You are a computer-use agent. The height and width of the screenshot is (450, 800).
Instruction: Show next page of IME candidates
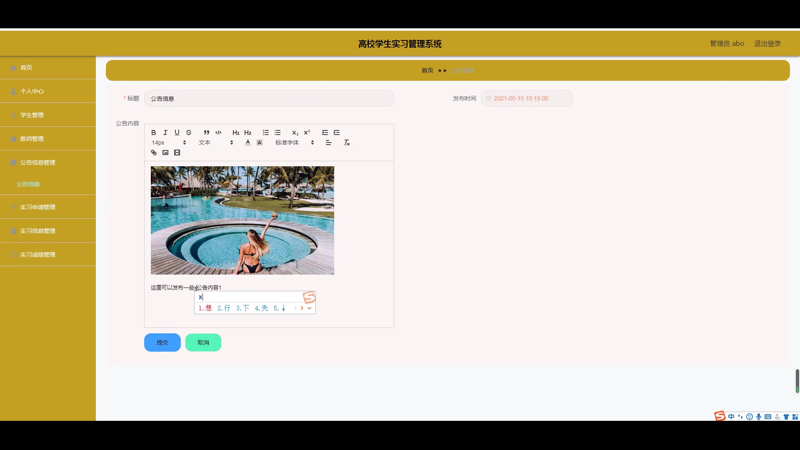(x=302, y=308)
